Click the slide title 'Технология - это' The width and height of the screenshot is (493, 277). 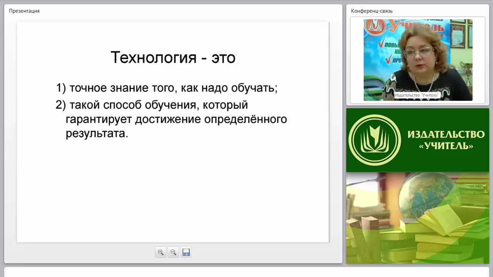tap(173, 58)
